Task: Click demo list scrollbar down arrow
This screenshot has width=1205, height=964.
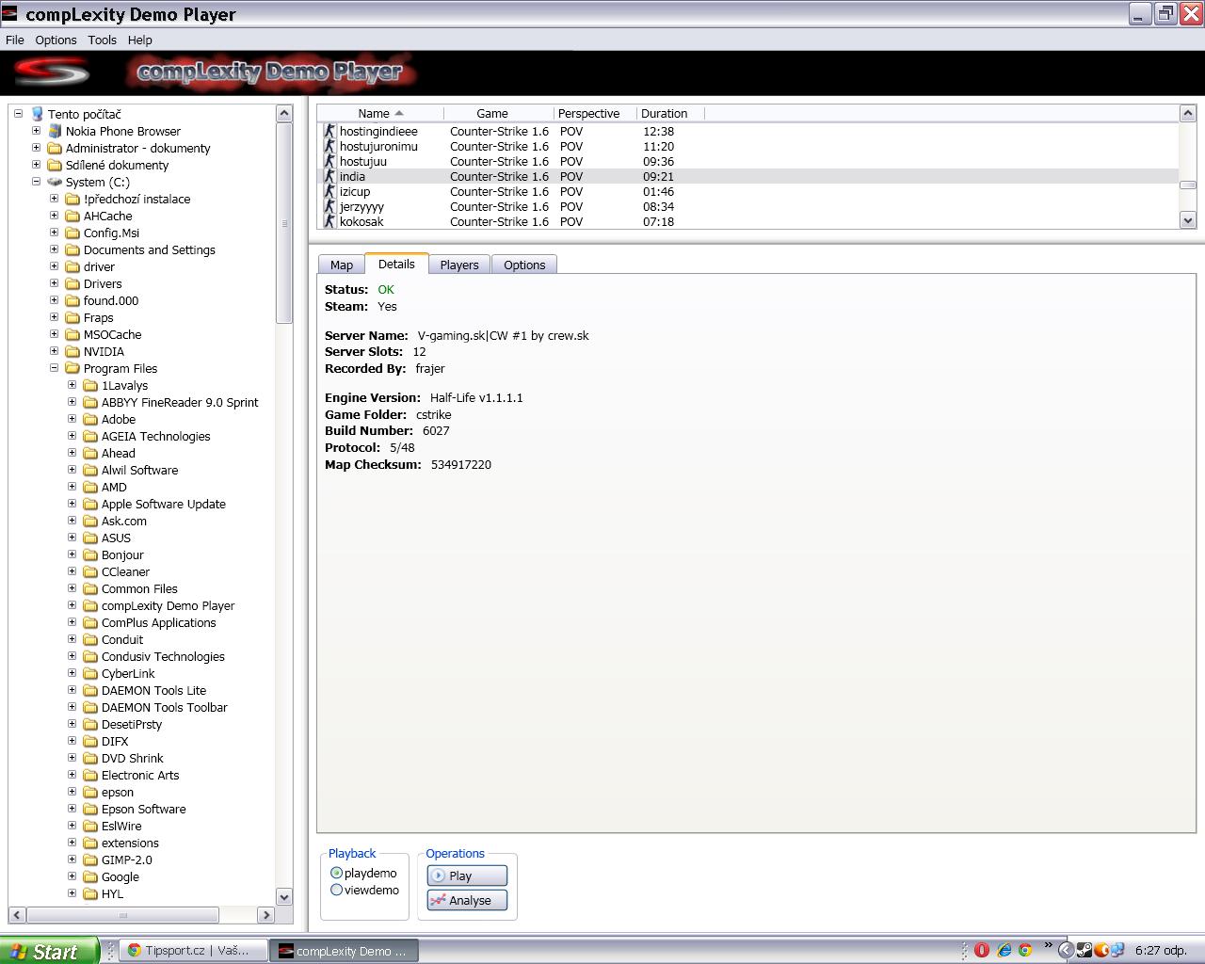Action: point(1187,220)
